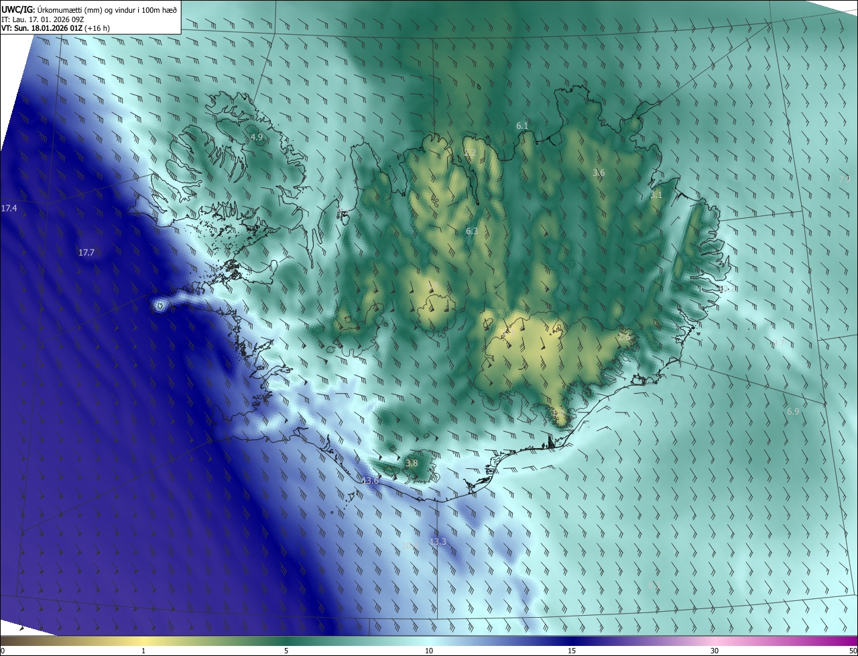Click the 13.6 value label
The image size is (858, 656).
click(x=370, y=480)
